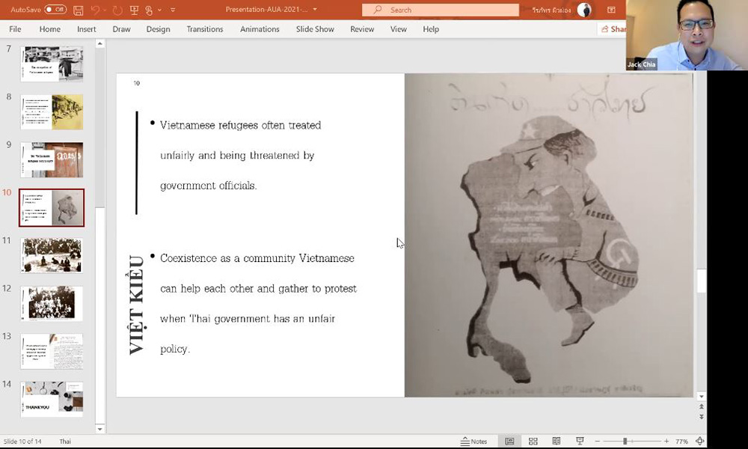Viewport: 748px width, 449px height.
Task: Click the Thai language indicator in status bar
Action: point(65,442)
